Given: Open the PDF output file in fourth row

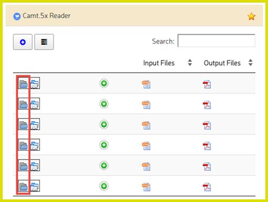Looking at the screenshot, I should pyautogui.click(x=207, y=146).
